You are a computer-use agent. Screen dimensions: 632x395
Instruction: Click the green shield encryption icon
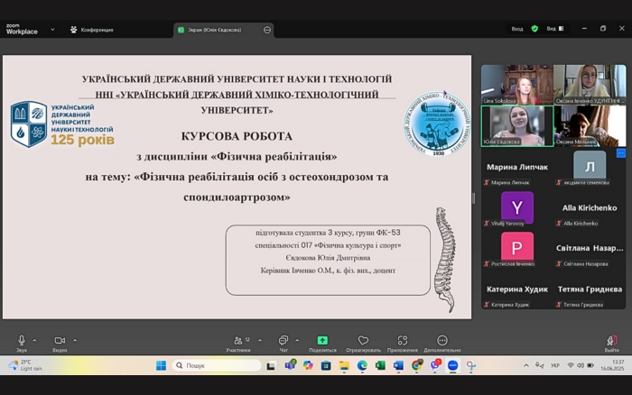[x=534, y=29]
